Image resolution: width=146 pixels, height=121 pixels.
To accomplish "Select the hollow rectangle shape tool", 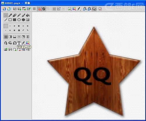I will coord(10,20).
